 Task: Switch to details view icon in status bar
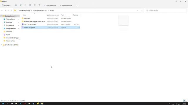pyautogui.click(x=184, y=101)
